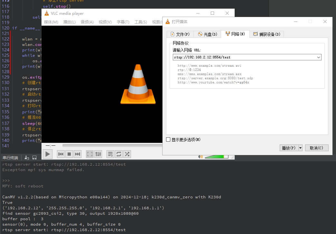Screen dimensions: 336x234
Task: Select the 网络(N) tab
Action: pyautogui.click(x=235, y=34)
